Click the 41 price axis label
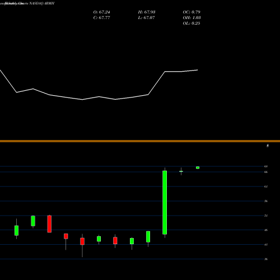 pos(266,245)
